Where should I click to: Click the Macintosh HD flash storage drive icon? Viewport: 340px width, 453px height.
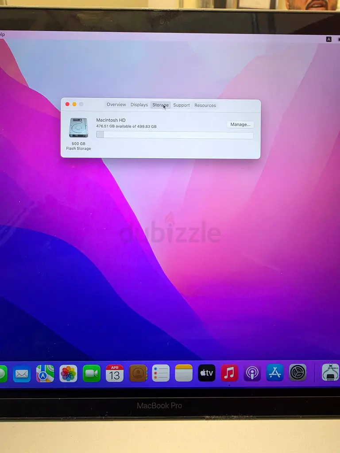point(78,128)
